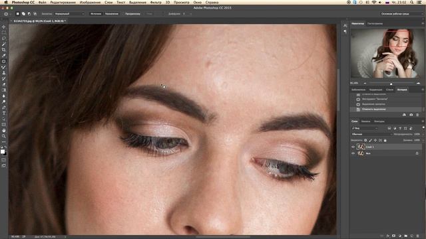Change screen mode icon in toolbox

click(x=4, y=165)
